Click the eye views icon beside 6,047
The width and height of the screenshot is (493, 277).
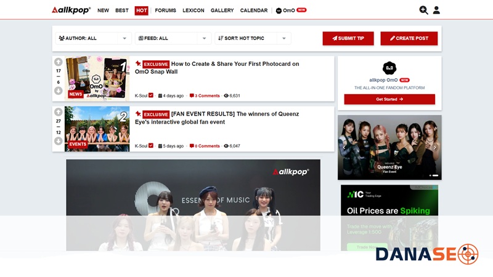pyautogui.click(x=226, y=146)
